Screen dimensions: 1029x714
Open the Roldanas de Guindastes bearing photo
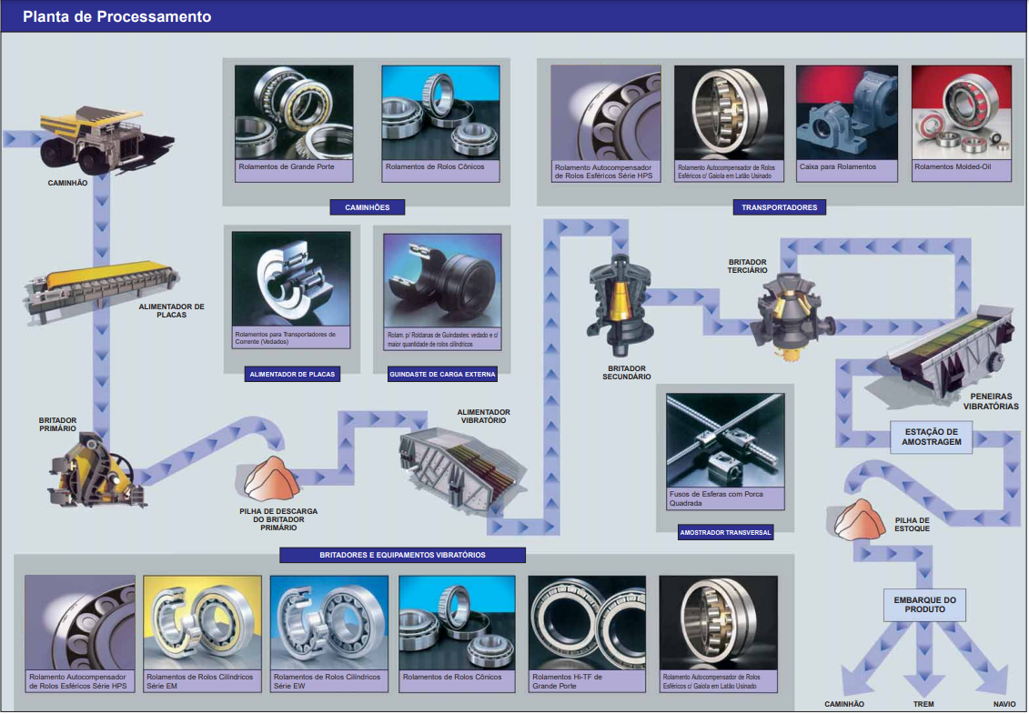tap(442, 281)
